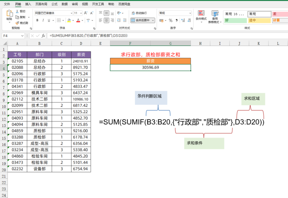Expand the 复制 copy options arrow
This screenshot has width=288, height=198.
[x=29, y=17]
